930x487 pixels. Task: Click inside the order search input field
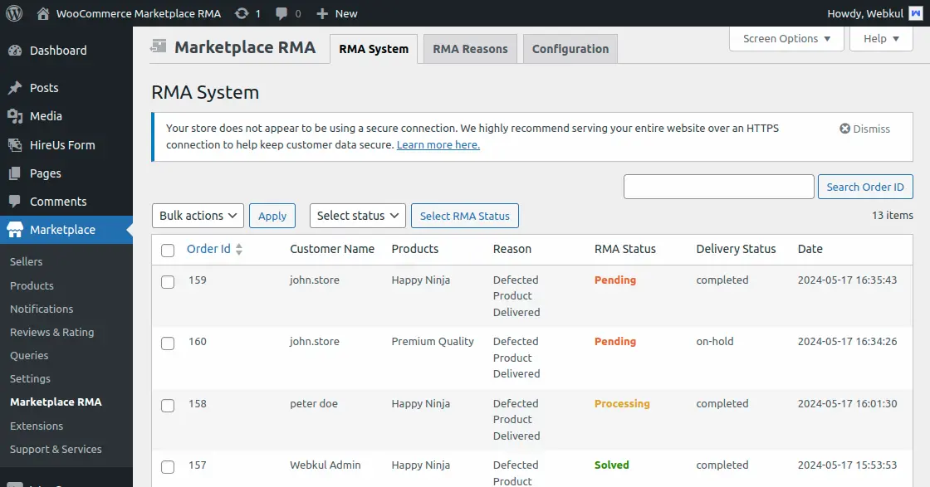pos(717,187)
